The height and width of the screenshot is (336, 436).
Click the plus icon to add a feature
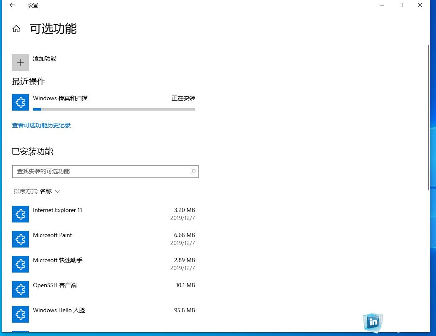coord(20,63)
